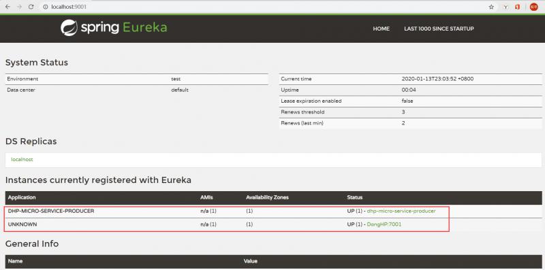Reload the page with refresh icon

(x=31, y=7)
